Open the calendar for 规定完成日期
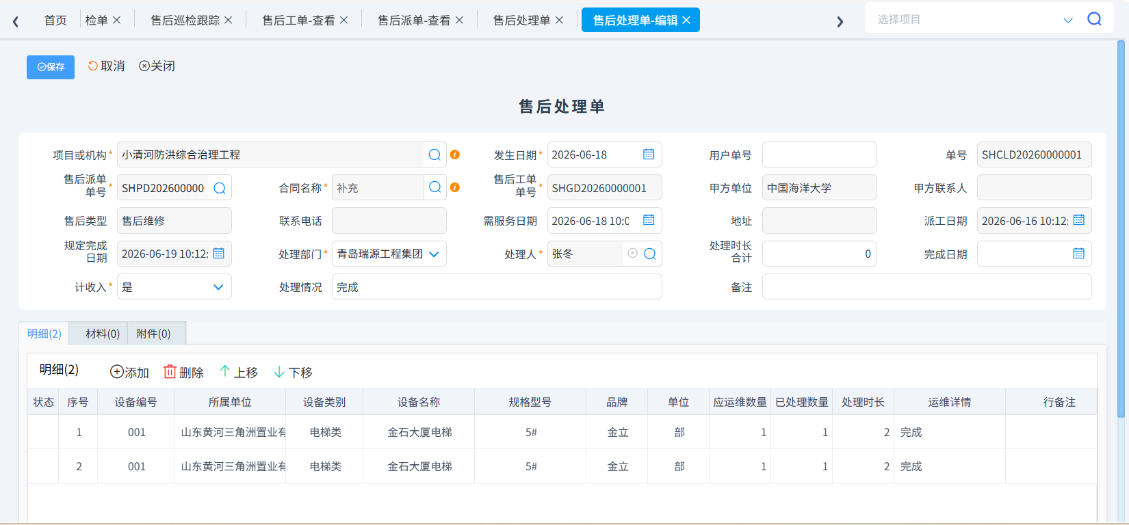1129x525 pixels. pos(219,254)
